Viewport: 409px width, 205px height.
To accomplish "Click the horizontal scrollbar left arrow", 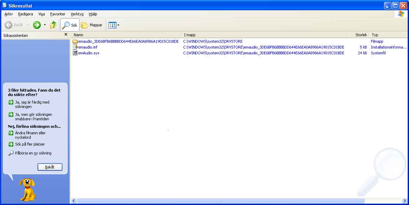I will click(73, 201).
